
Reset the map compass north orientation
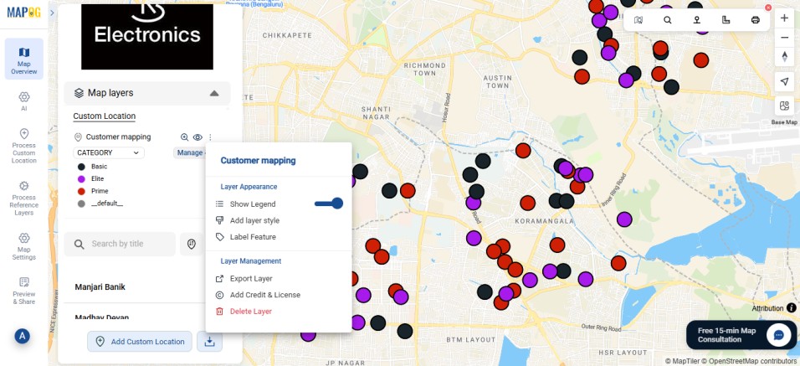point(785,57)
